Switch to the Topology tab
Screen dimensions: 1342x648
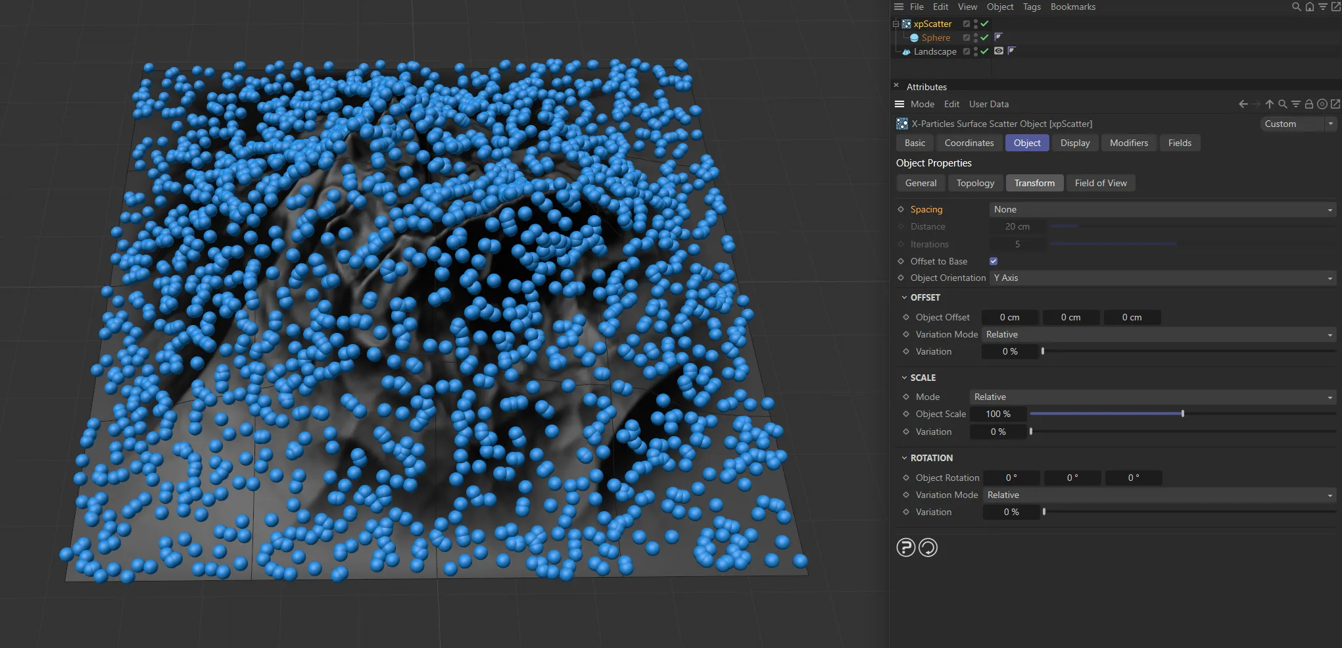pyautogui.click(x=975, y=183)
